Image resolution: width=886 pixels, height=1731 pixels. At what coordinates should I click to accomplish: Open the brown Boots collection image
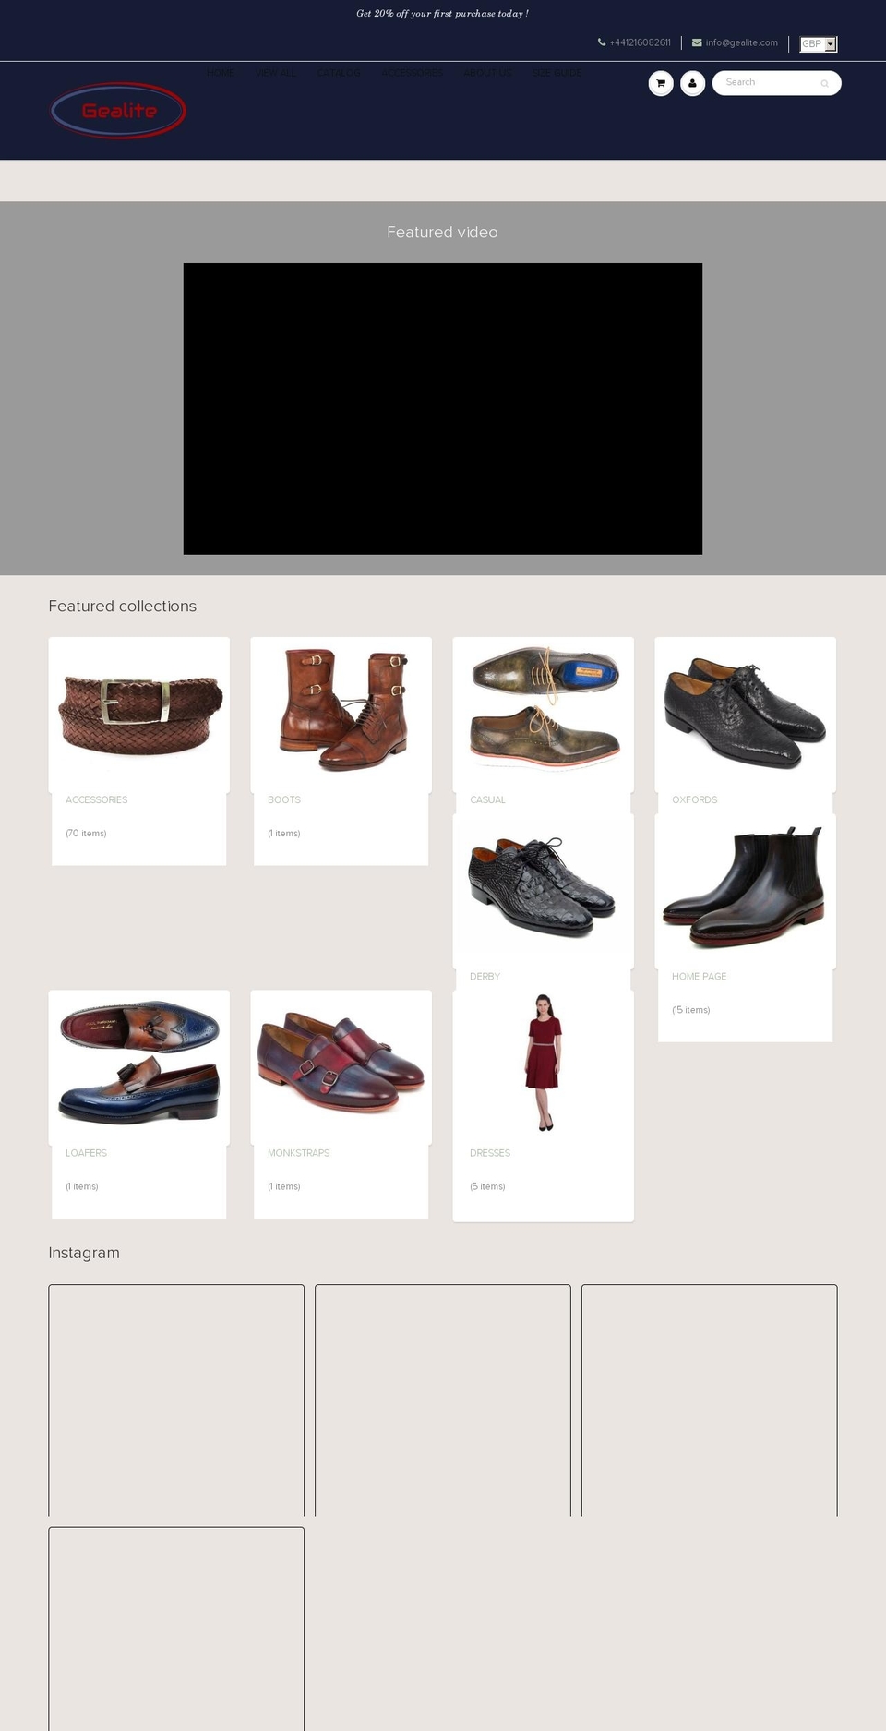click(x=341, y=715)
